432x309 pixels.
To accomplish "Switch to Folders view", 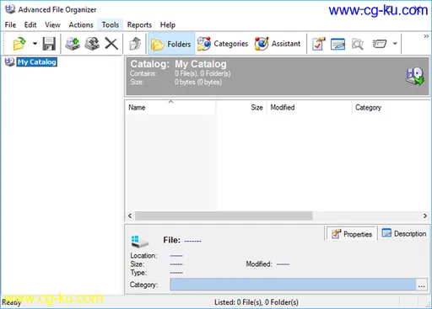I will pos(171,44).
